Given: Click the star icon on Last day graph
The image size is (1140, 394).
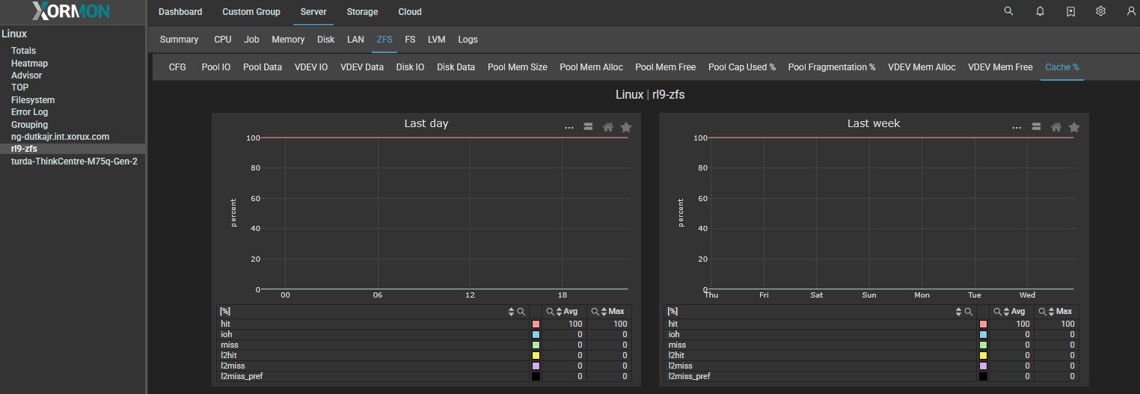Looking at the screenshot, I should point(626,127).
